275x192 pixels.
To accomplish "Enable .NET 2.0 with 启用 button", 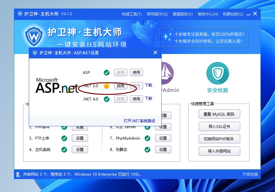I will tap(121, 86).
